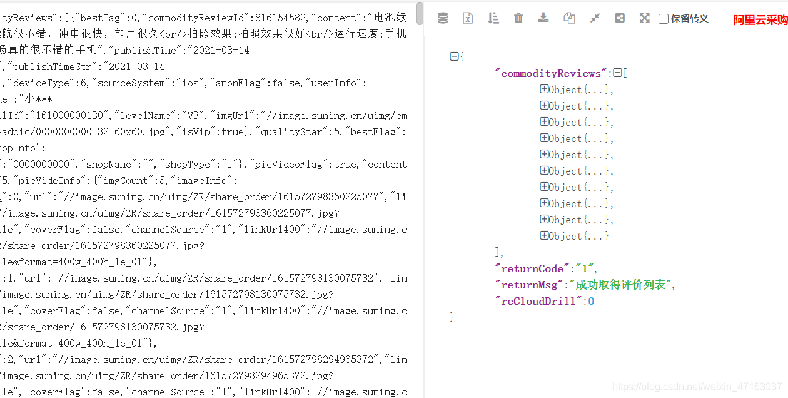Image resolution: width=788 pixels, height=398 pixels.
Task: Select the "returnCode" key in tree
Action: click(x=532, y=268)
